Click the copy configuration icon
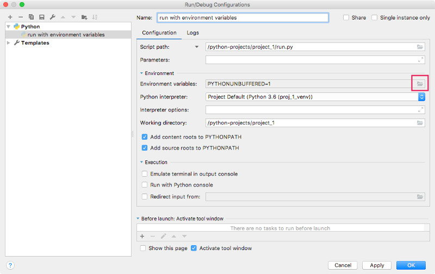435x274 pixels. [x=31, y=17]
